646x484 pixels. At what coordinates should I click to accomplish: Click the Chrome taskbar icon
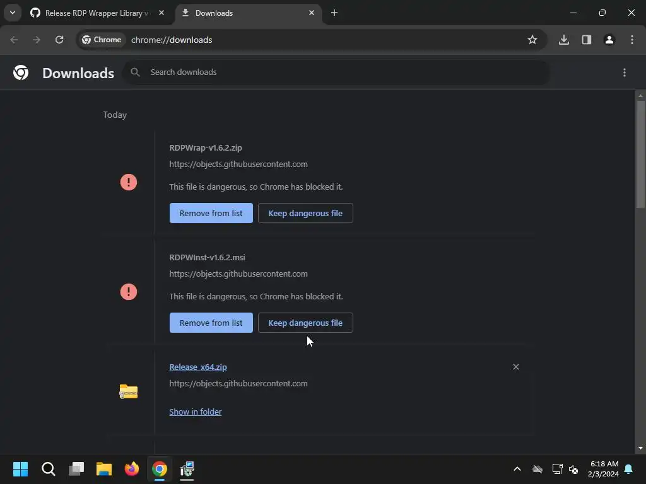pyautogui.click(x=160, y=469)
